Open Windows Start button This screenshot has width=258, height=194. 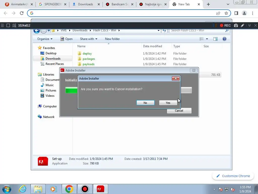[x=7, y=189]
